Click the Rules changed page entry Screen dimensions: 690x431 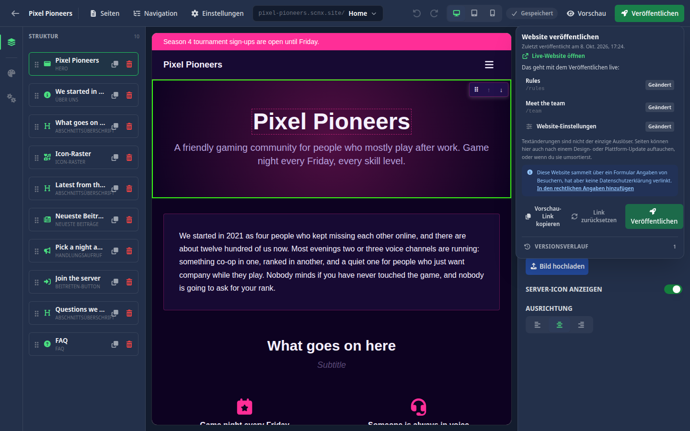pos(600,85)
